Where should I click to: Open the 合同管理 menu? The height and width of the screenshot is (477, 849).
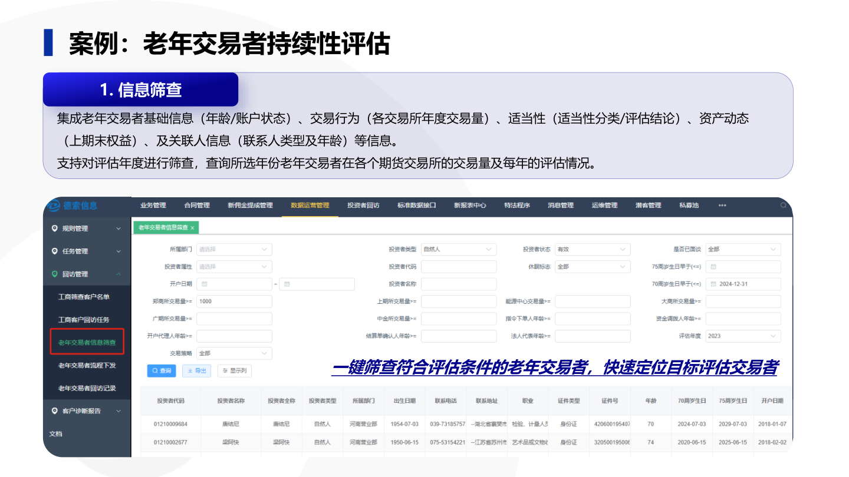197,206
